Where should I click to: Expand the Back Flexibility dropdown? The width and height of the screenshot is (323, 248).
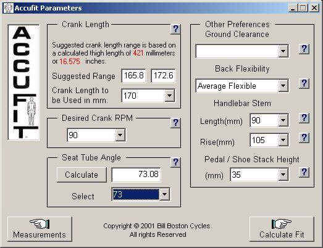click(283, 86)
